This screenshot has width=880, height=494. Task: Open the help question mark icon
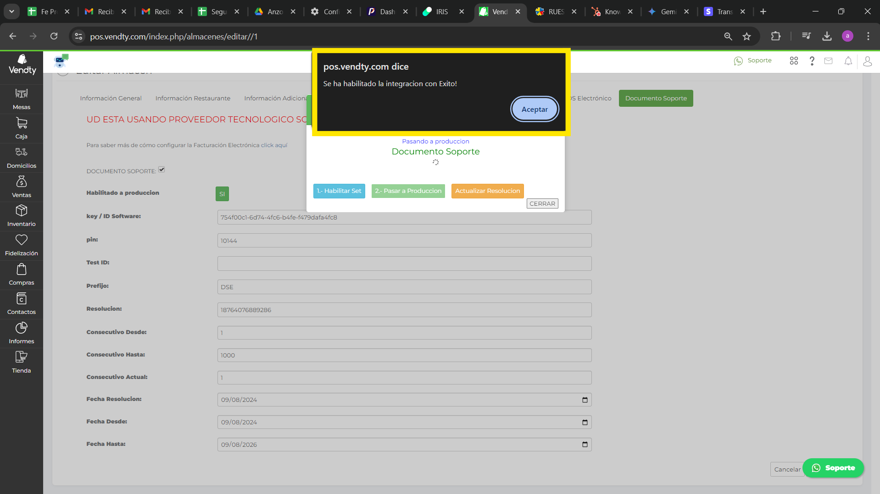point(812,61)
